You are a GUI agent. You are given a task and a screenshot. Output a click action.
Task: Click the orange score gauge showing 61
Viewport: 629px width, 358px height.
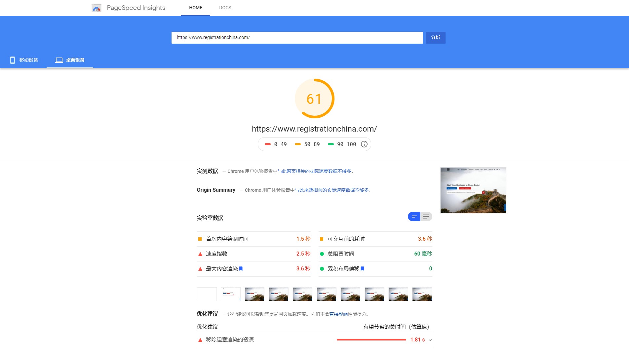(314, 99)
